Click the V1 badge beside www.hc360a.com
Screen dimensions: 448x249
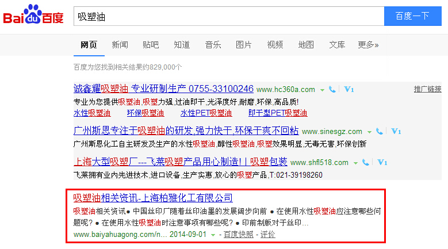pyautogui.click(x=349, y=89)
